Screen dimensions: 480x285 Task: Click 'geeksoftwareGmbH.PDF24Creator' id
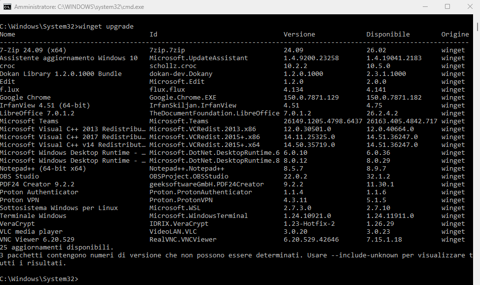pos(207,184)
